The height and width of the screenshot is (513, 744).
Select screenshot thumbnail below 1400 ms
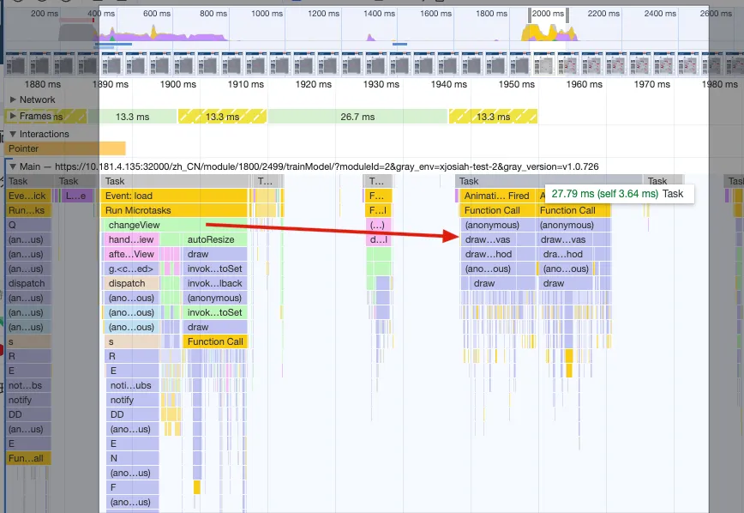coord(375,63)
